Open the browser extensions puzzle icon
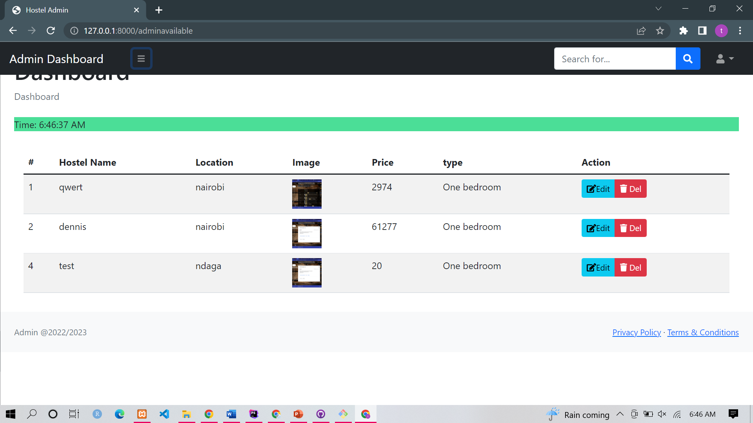Screen dimensions: 753x423 [684, 31]
